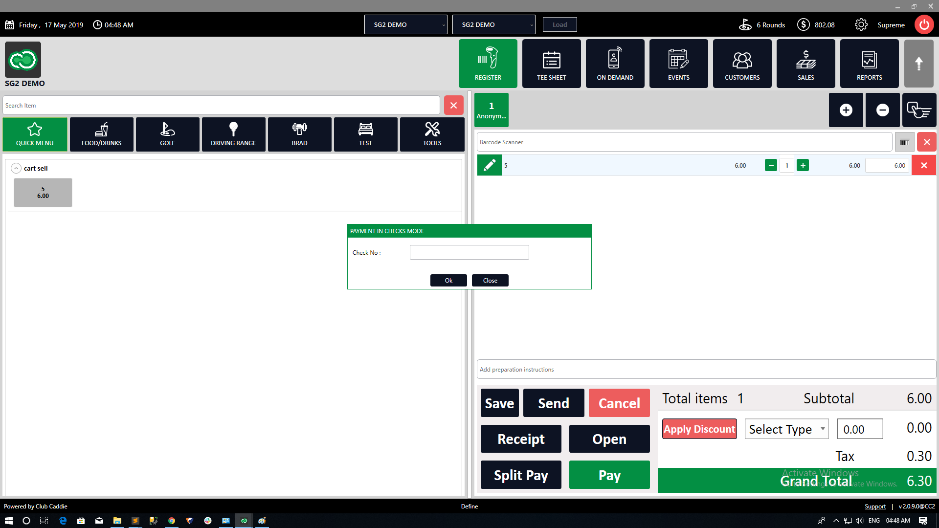Open the Select Type discount dropdown
The height and width of the screenshot is (528, 939).
coord(786,429)
